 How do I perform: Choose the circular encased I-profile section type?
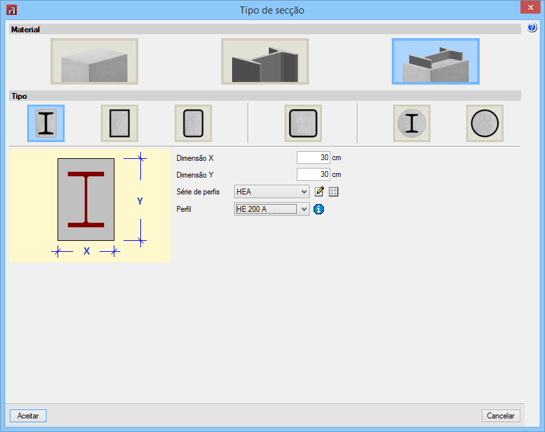[x=412, y=123]
